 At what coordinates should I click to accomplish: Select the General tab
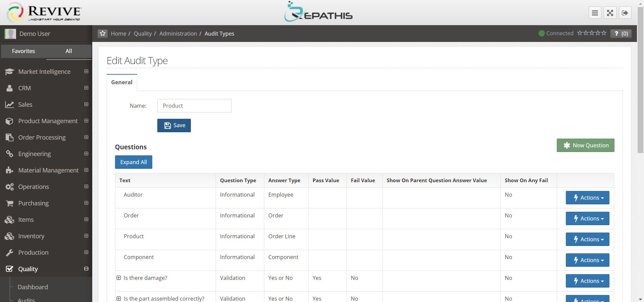pos(122,82)
